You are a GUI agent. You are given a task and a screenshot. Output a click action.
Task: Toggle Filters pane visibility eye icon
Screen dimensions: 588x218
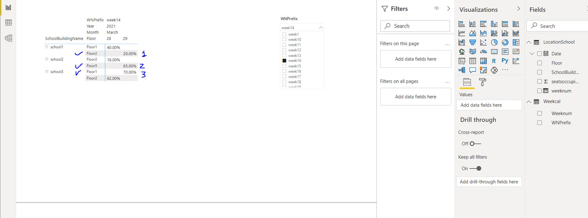coord(437,9)
